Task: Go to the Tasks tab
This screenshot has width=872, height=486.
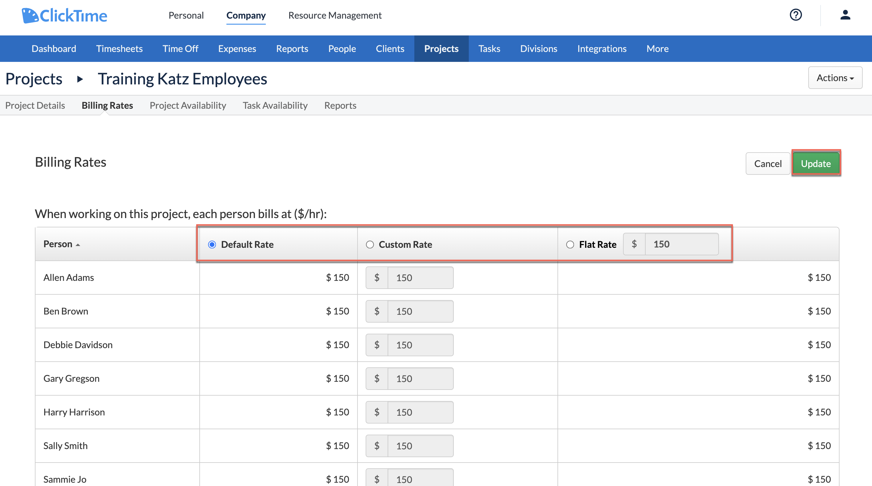Action: (x=489, y=49)
